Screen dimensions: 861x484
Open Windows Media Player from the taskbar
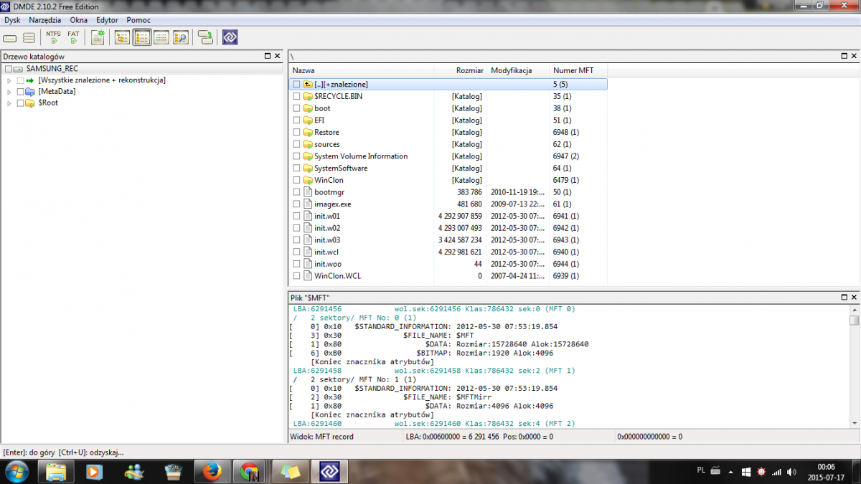coord(94,471)
